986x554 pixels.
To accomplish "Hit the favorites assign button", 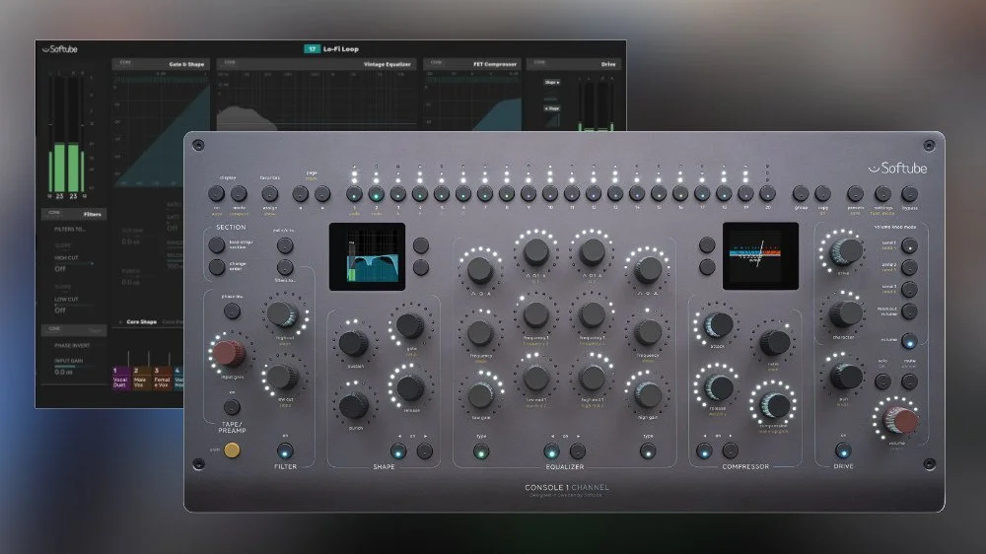I will coord(270,193).
